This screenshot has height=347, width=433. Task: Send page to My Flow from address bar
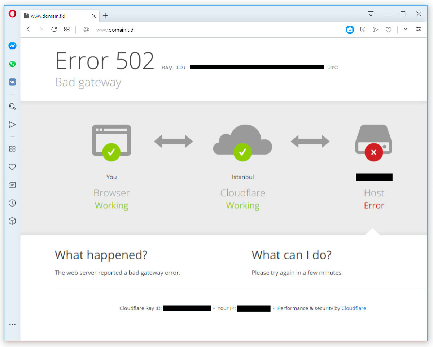point(376,30)
